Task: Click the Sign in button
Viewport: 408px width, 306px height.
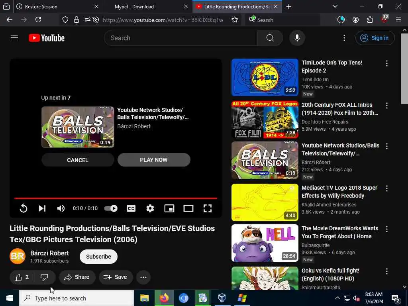Action: tap(375, 38)
